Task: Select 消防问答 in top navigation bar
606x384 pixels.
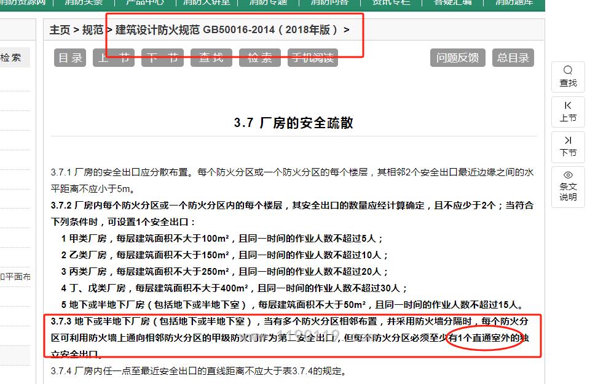Action: 329,2
